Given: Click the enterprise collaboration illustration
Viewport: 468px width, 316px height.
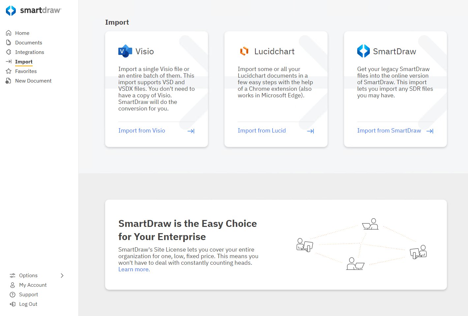Looking at the screenshot, I should tap(362, 243).
